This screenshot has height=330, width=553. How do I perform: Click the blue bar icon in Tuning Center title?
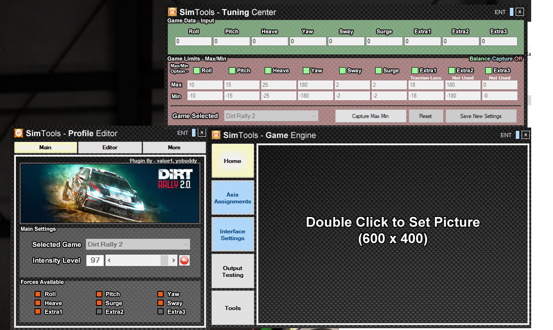point(512,12)
